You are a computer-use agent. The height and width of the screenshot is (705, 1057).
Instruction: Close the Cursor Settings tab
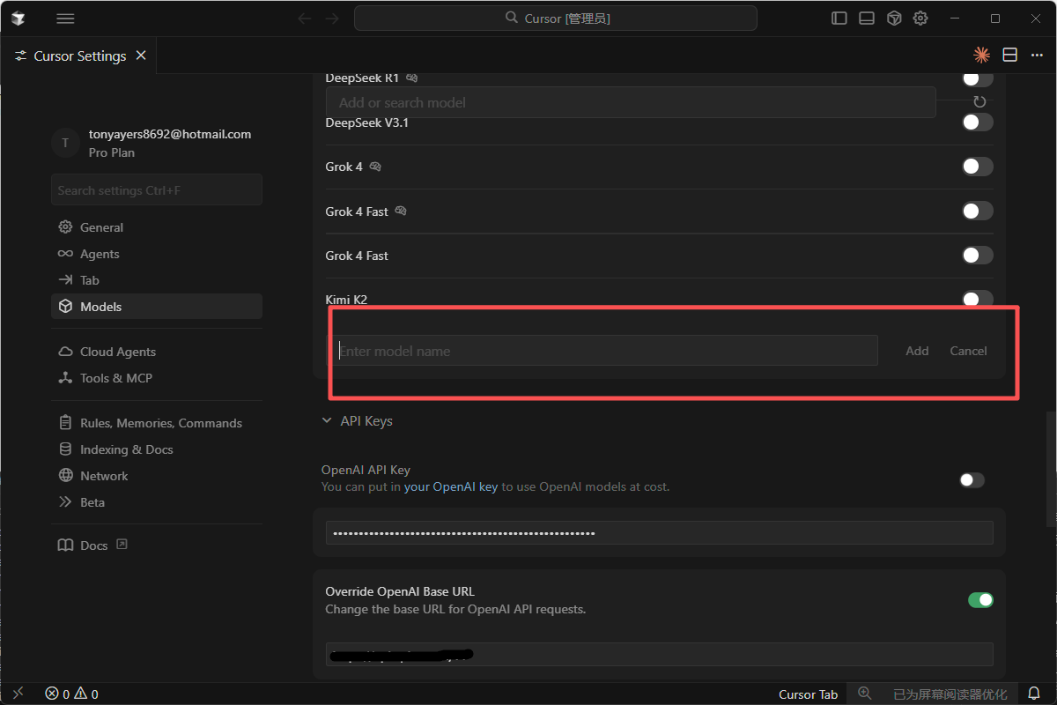(141, 56)
